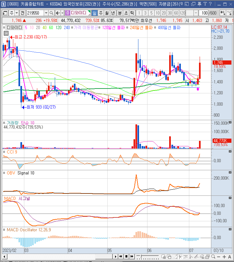Select interval 120 button
Image resolution: width=234 pixels, height=262 pixels.
point(182,13)
